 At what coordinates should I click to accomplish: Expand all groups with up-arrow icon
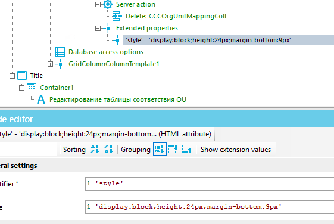click(x=187, y=149)
